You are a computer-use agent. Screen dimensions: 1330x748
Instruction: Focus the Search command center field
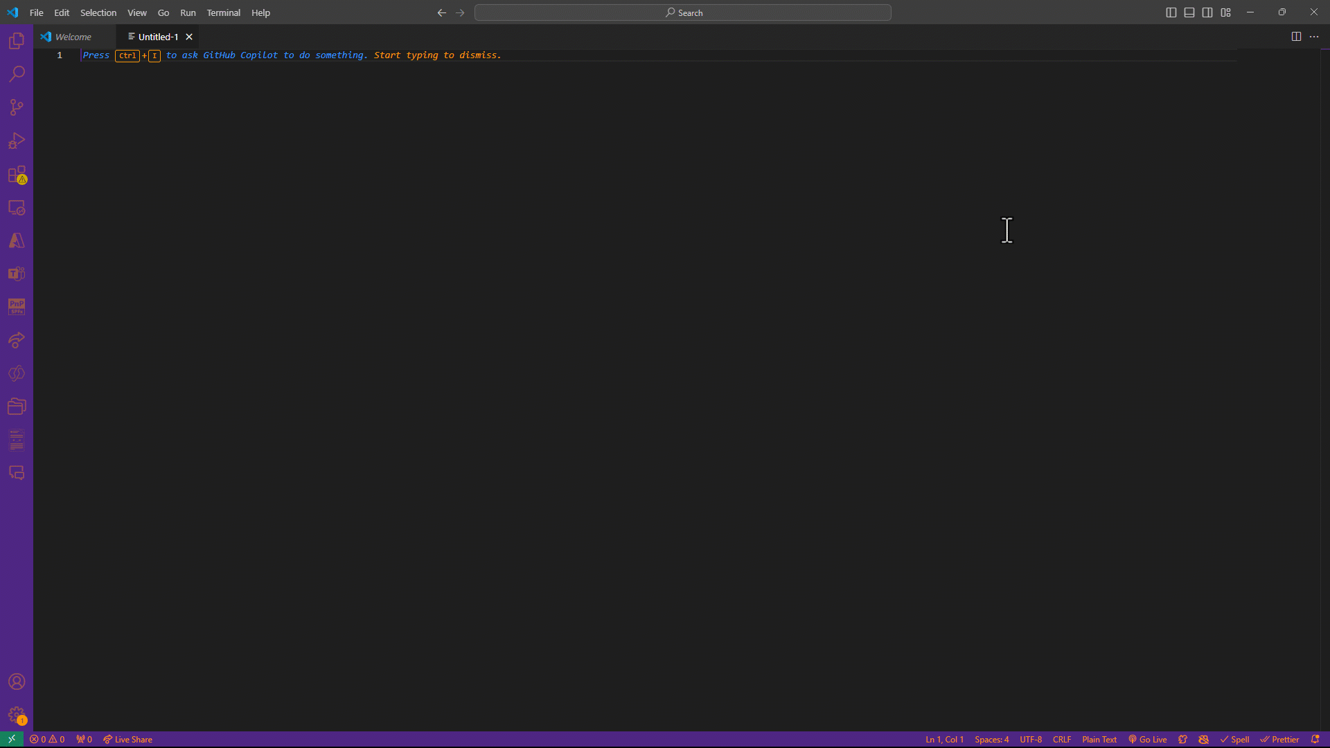683,12
